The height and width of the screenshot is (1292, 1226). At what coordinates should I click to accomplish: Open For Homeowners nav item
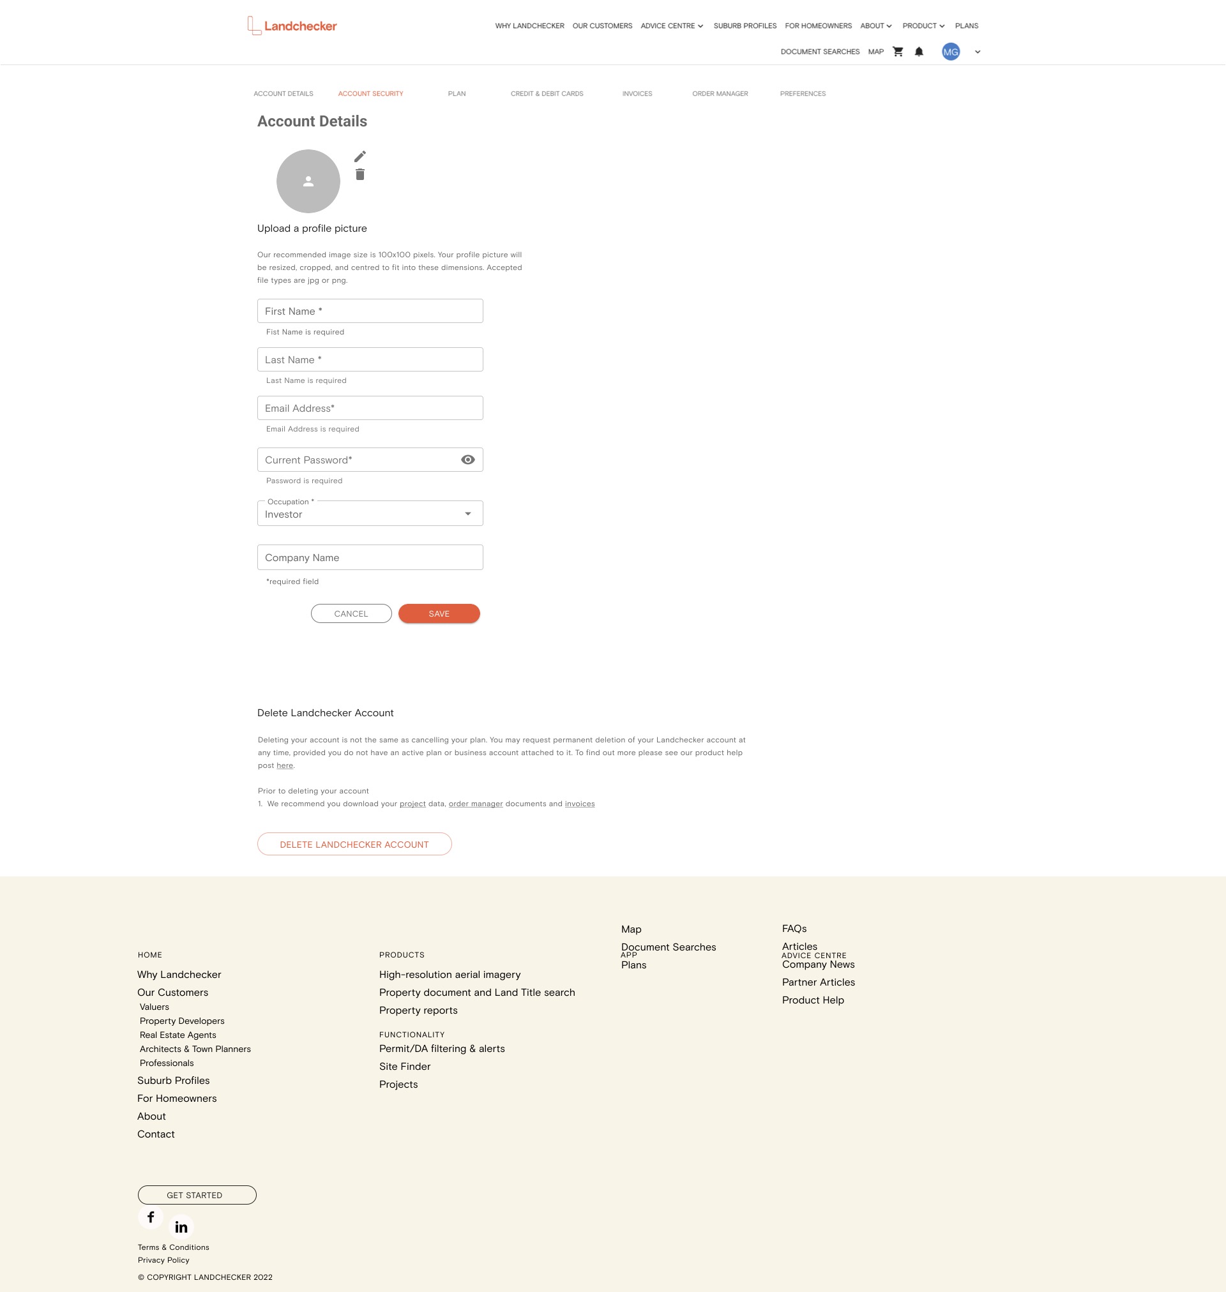point(818,26)
